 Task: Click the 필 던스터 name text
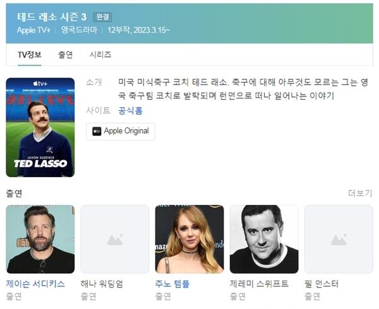pos(322,284)
